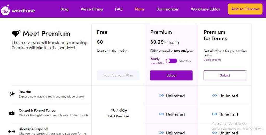Select the Yearly billing label

coord(155,59)
